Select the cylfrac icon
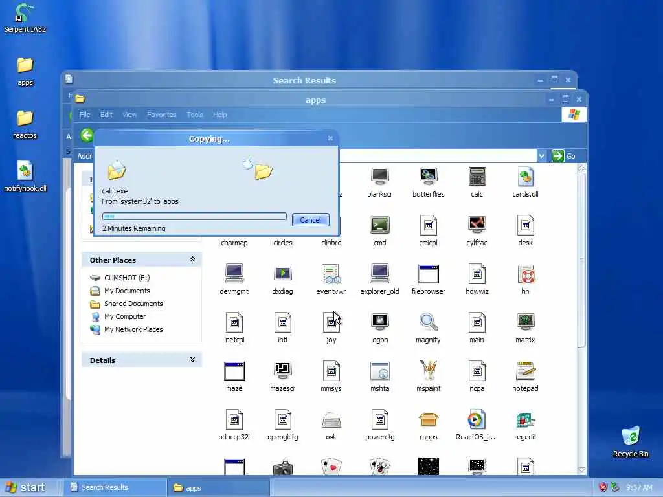The height and width of the screenshot is (497, 663). [477, 226]
